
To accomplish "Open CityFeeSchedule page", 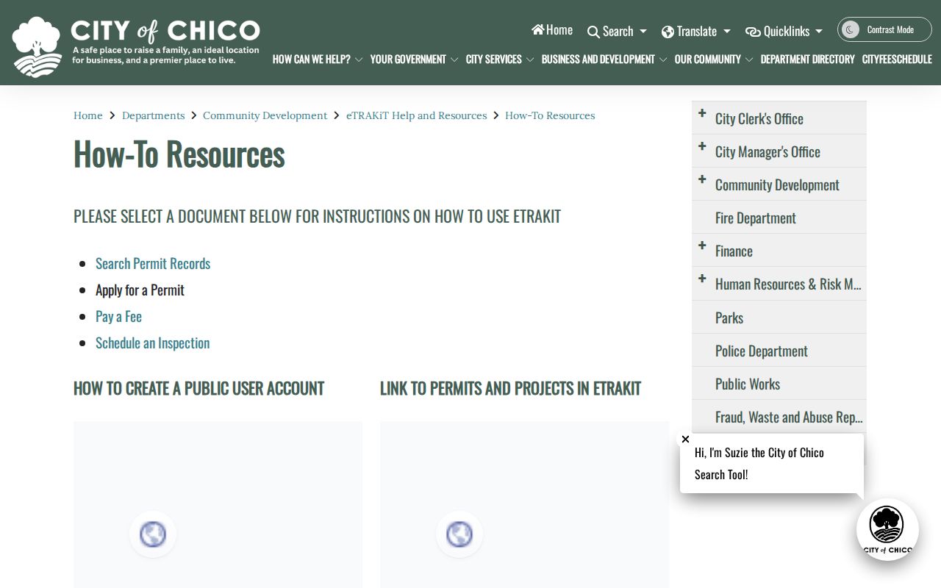I will (x=897, y=60).
